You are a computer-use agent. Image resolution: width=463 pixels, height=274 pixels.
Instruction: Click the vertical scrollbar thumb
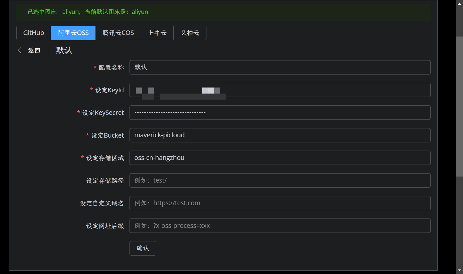[x=459, y=106]
